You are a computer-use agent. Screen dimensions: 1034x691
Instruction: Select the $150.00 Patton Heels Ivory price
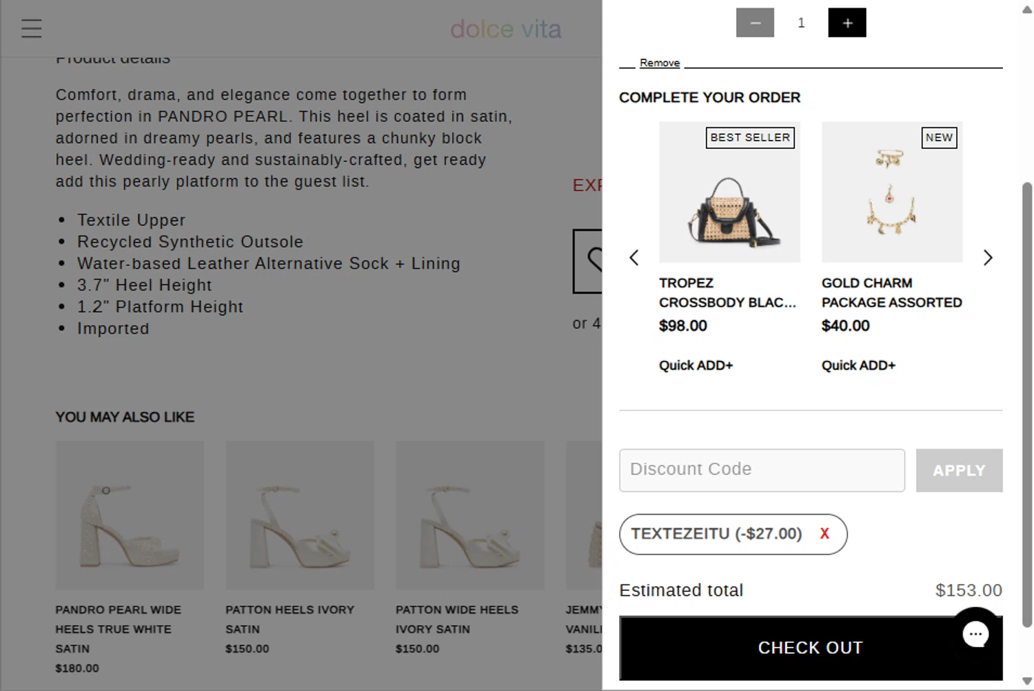247,649
